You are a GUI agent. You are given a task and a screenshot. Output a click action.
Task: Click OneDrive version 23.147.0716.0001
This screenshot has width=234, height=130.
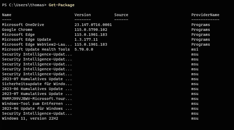[x=93, y=25]
